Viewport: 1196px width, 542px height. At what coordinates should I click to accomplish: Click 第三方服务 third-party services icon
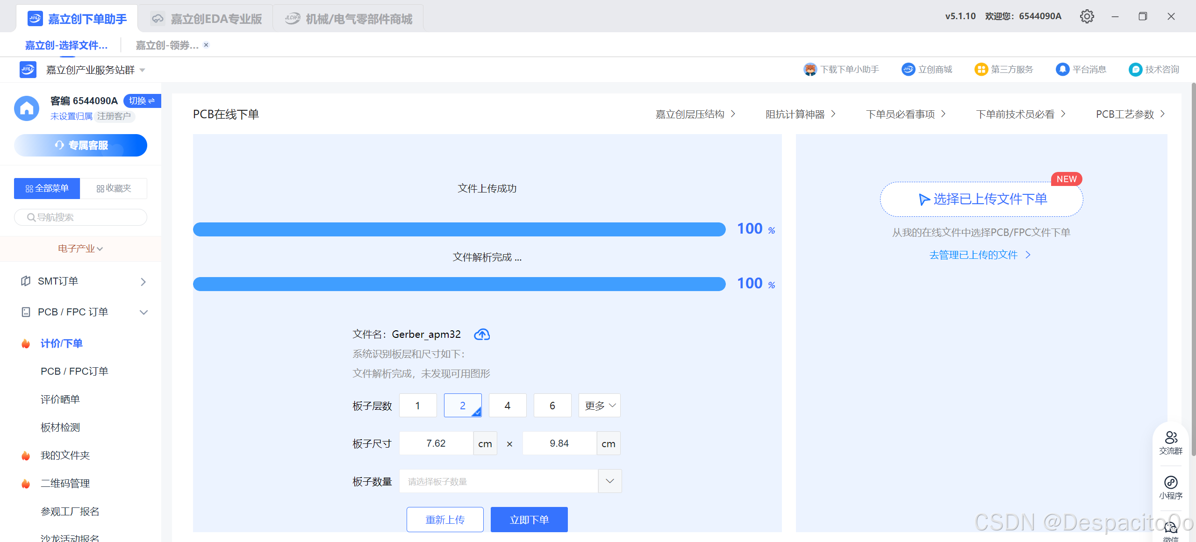981,70
